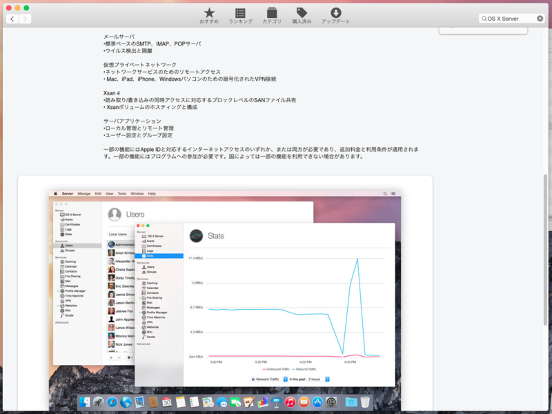Go forward with the right arrow button
Image resolution: width=552 pixels, height=414 pixels.
pyautogui.click(x=25, y=19)
